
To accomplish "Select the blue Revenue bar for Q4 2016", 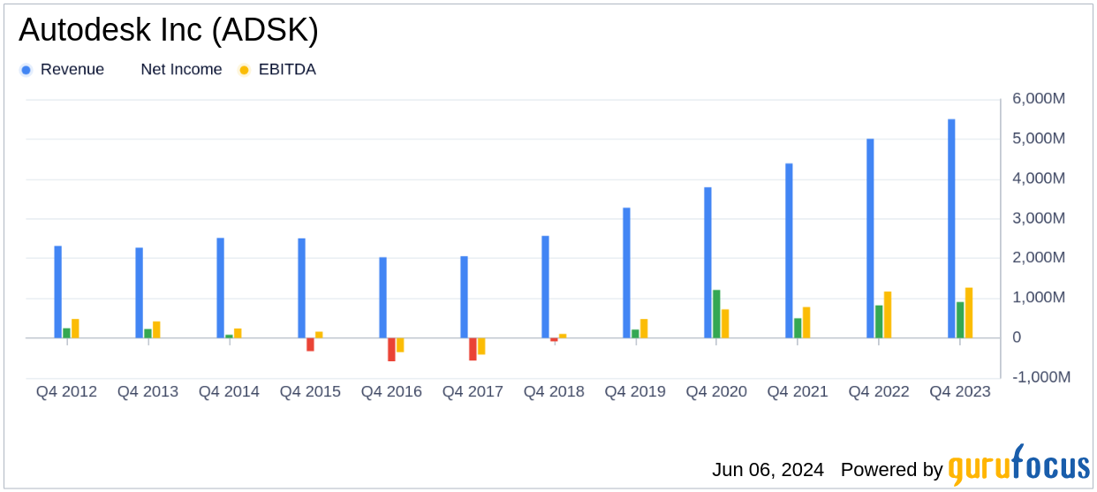I will coord(382,298).
